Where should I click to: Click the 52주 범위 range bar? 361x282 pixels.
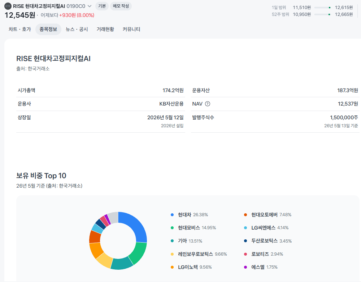click(322, 14)
